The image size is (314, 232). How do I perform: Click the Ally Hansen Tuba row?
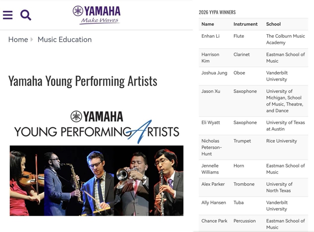[253, 205]
